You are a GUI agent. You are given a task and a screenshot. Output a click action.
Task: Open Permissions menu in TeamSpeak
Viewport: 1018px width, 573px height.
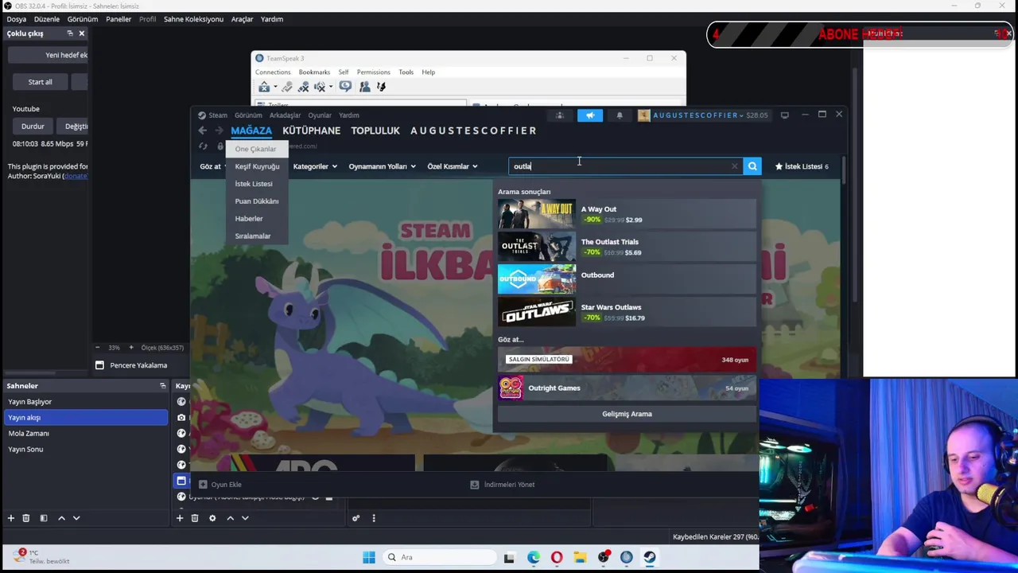click(373, 72)
